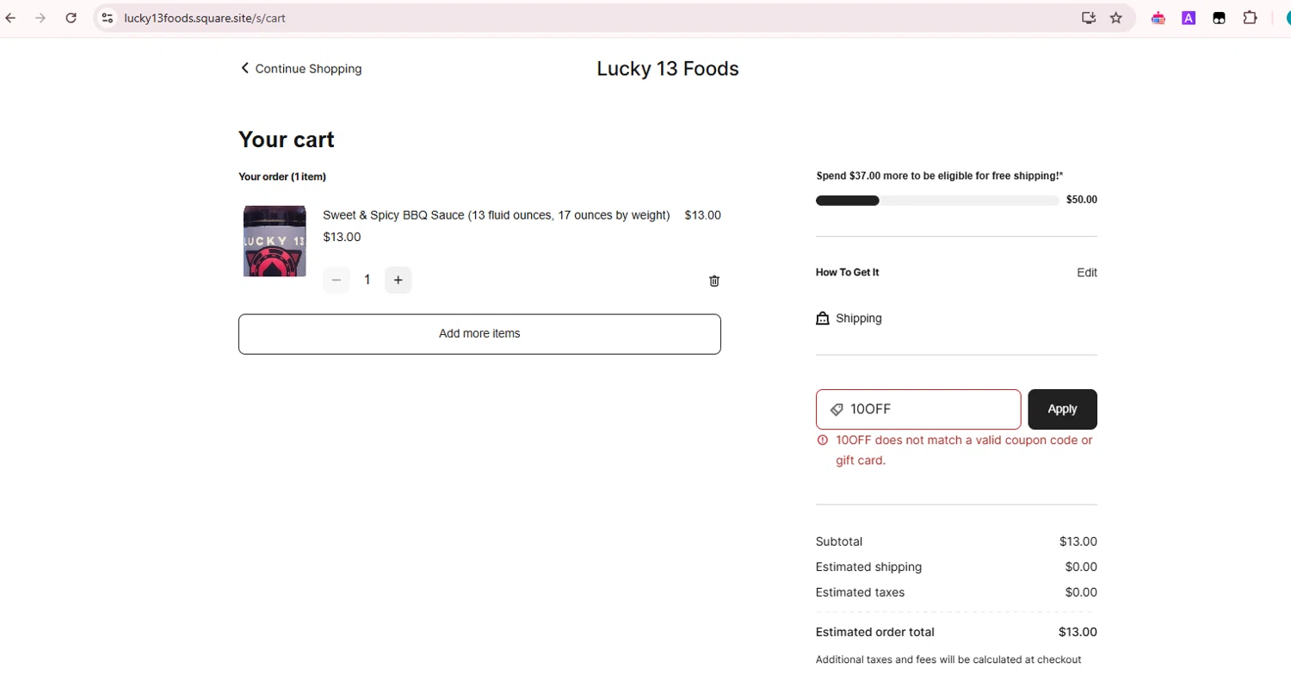Click the Estimated taxes $0.00 amount

pyautogui.click(x=1081, y=592)
